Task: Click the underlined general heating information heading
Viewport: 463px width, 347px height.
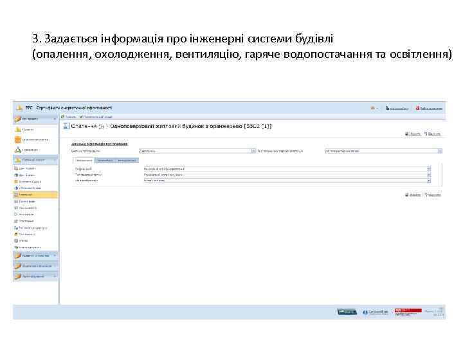Action: click(x=100, y=144)
